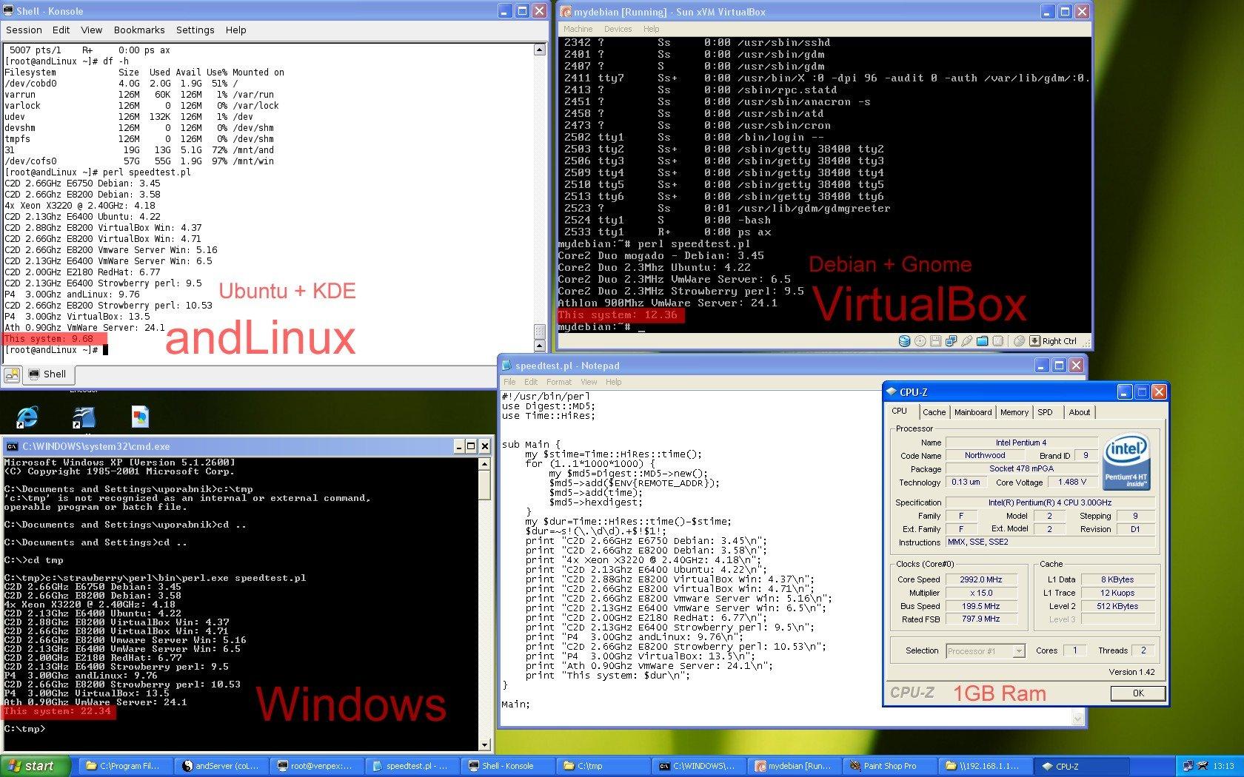
Task: Click the Konsole scrollbar up arrow
Action: (539, 50)
